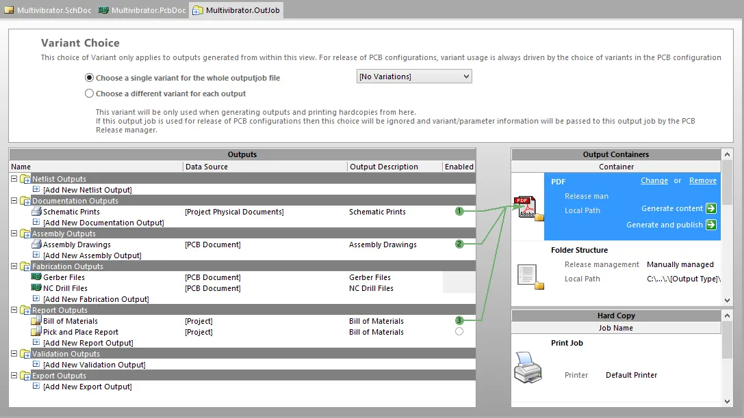
Task: Click Add New Netlist Output entry
Action: (x=88, y=190)
